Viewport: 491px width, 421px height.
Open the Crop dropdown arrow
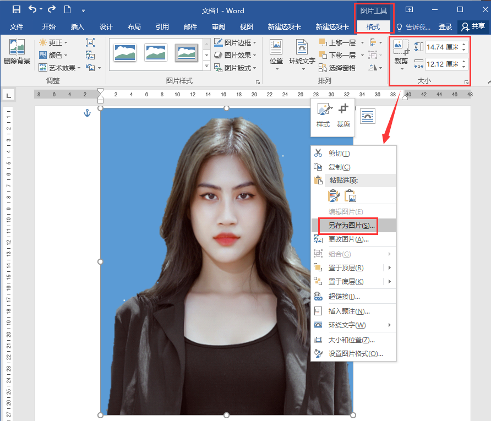point(401,68)
